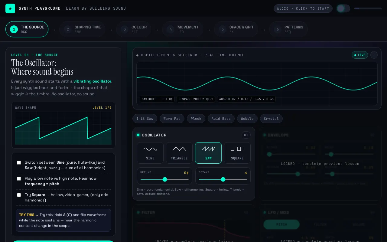Click the LOWPASS 2800Hz Q1.2 readout
This screenshot has width=387, height=242.
pos(196,99)
